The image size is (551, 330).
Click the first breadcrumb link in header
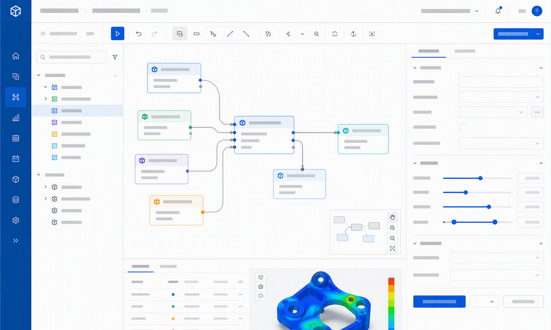pos(59,11)
